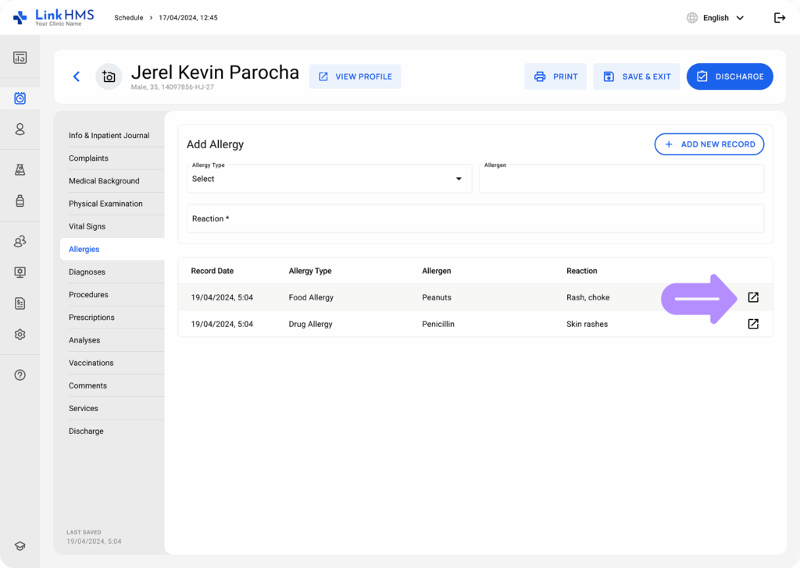Open the Diagnoses section

(x=87, y=272)
